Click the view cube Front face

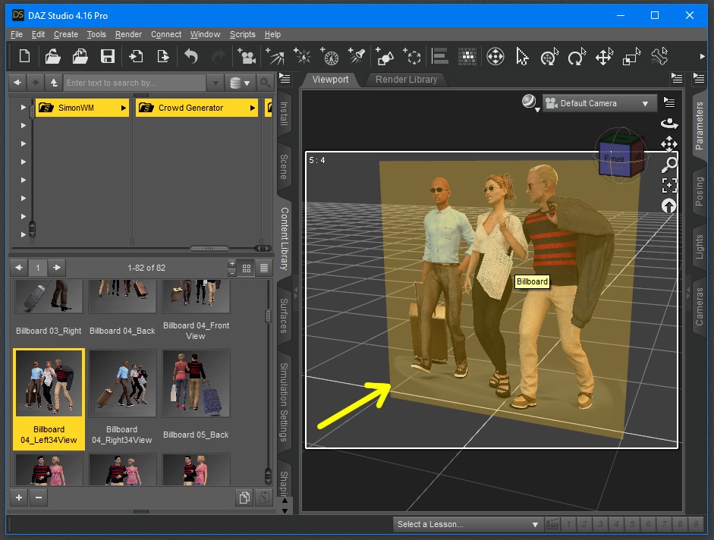(x=615, y=159)
